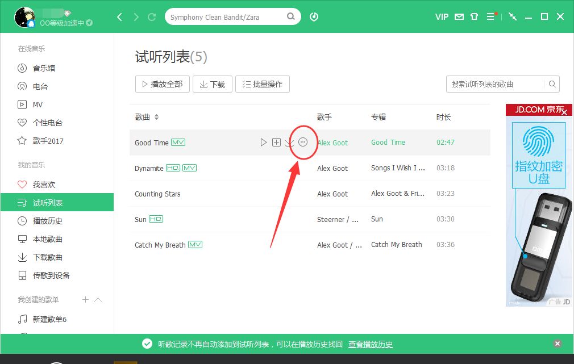Sort the list by the 歌曲 column arrow
Image resolution: width=574 pixels, height=364 pixels.
[x=156, y=117]
